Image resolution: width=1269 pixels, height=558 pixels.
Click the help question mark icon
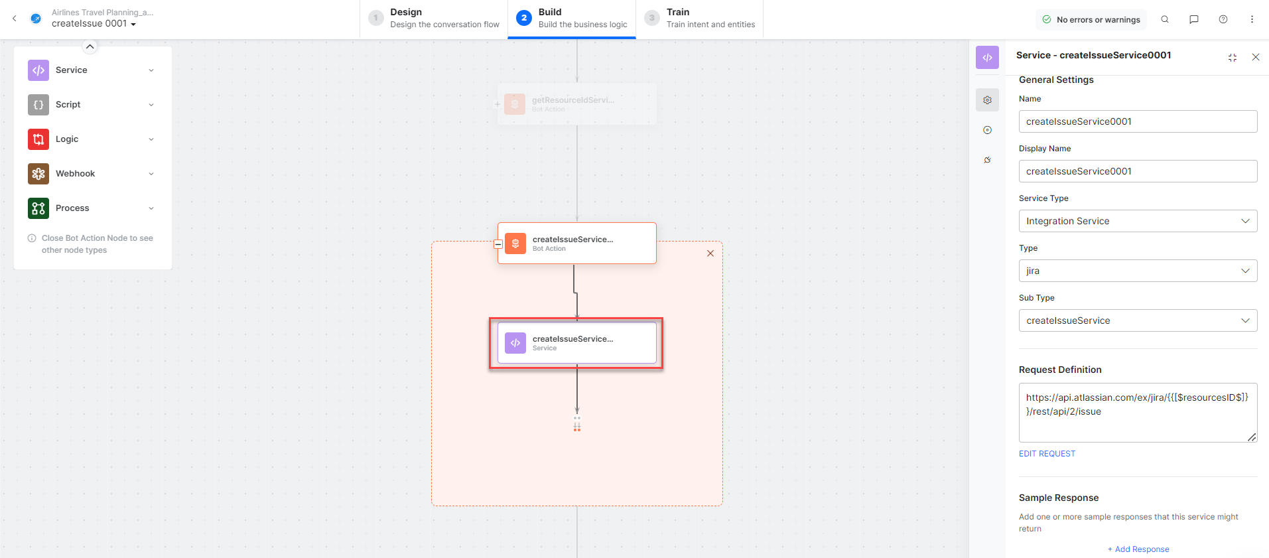point(1223,19)
